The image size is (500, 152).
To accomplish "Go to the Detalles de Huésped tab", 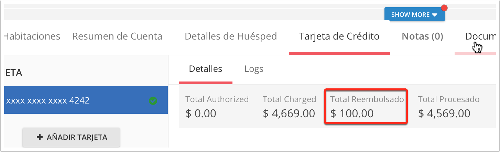I will (x=231, y=36).
